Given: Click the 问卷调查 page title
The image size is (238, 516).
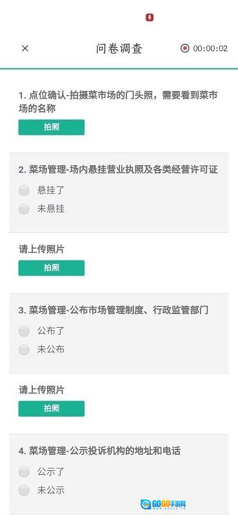Looking at the screenshot, I should click(x=119, y=48).
